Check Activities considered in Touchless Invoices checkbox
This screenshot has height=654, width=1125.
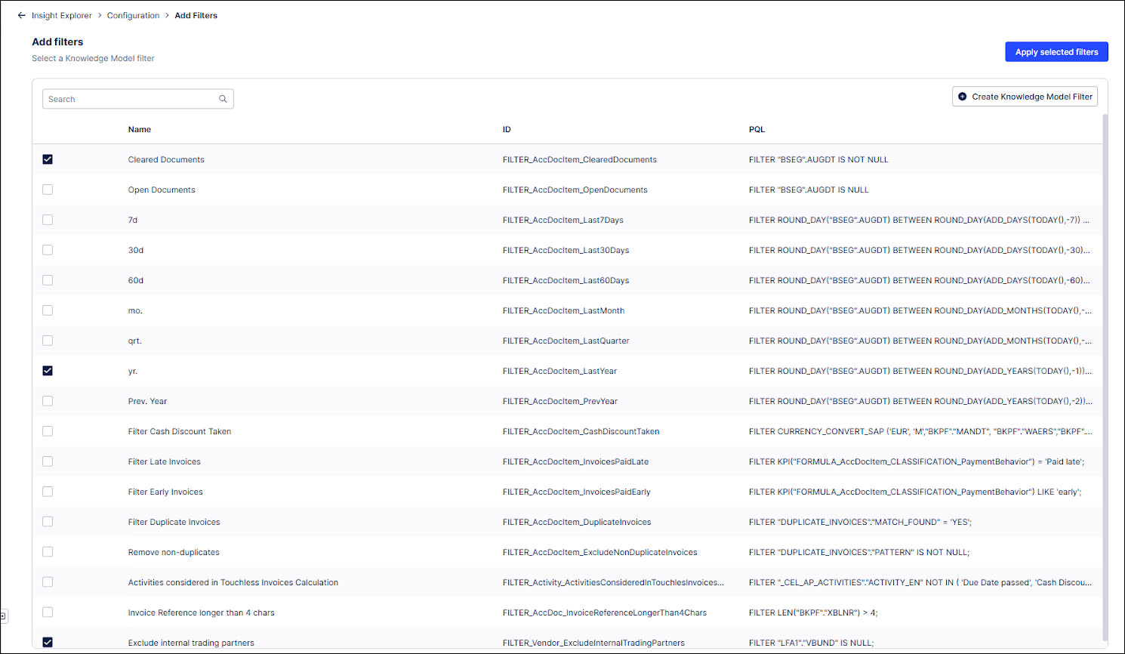pyautogui.click(x=48, y=582)
